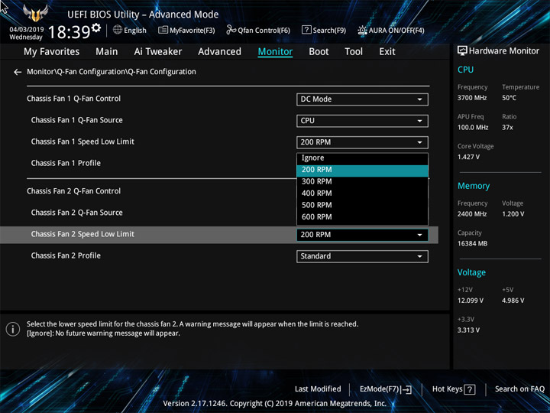Click the info icon by the help text
This screenshot has width=550, height=413.
pyautogui.click(x=13, y=329)
